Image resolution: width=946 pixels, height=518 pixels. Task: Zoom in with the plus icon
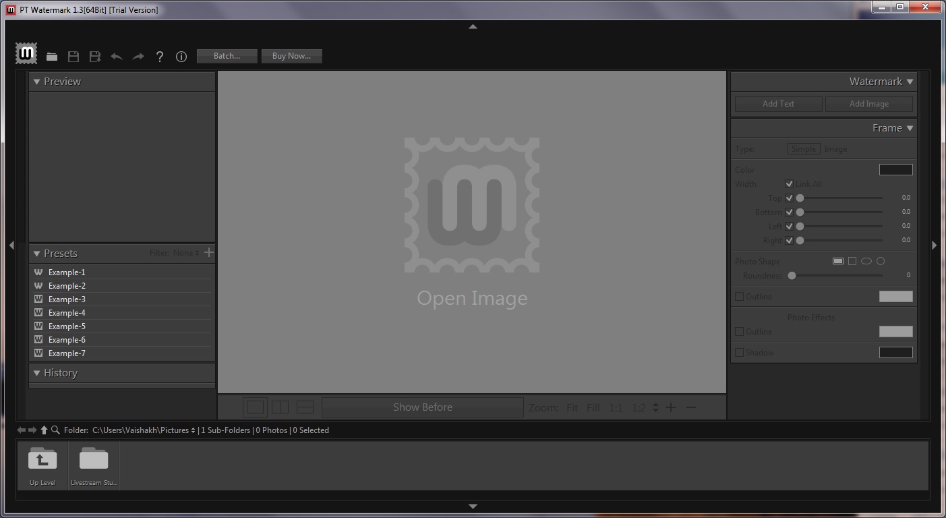[671, 407]
